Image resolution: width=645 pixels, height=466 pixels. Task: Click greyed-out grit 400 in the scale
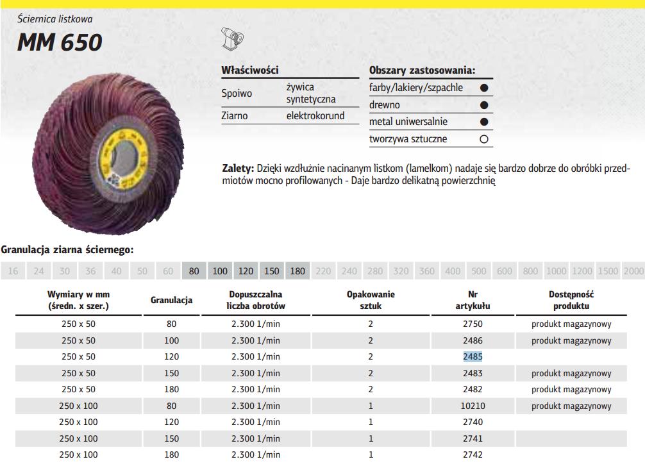[x=453, y=271]
